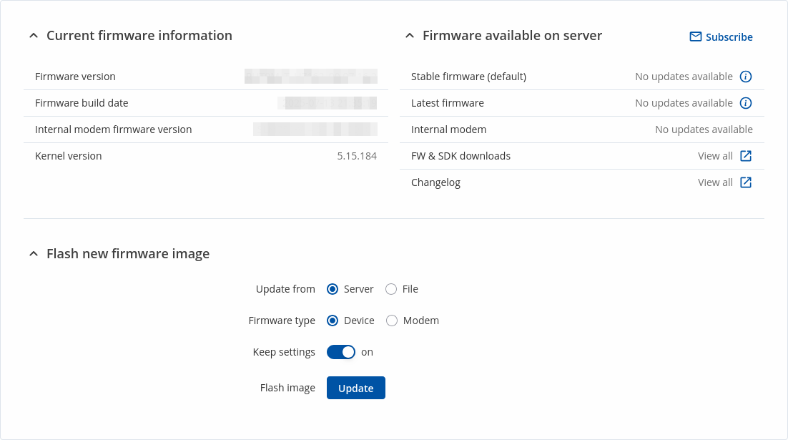Choose Device firmware type

[x=333, y=321]
